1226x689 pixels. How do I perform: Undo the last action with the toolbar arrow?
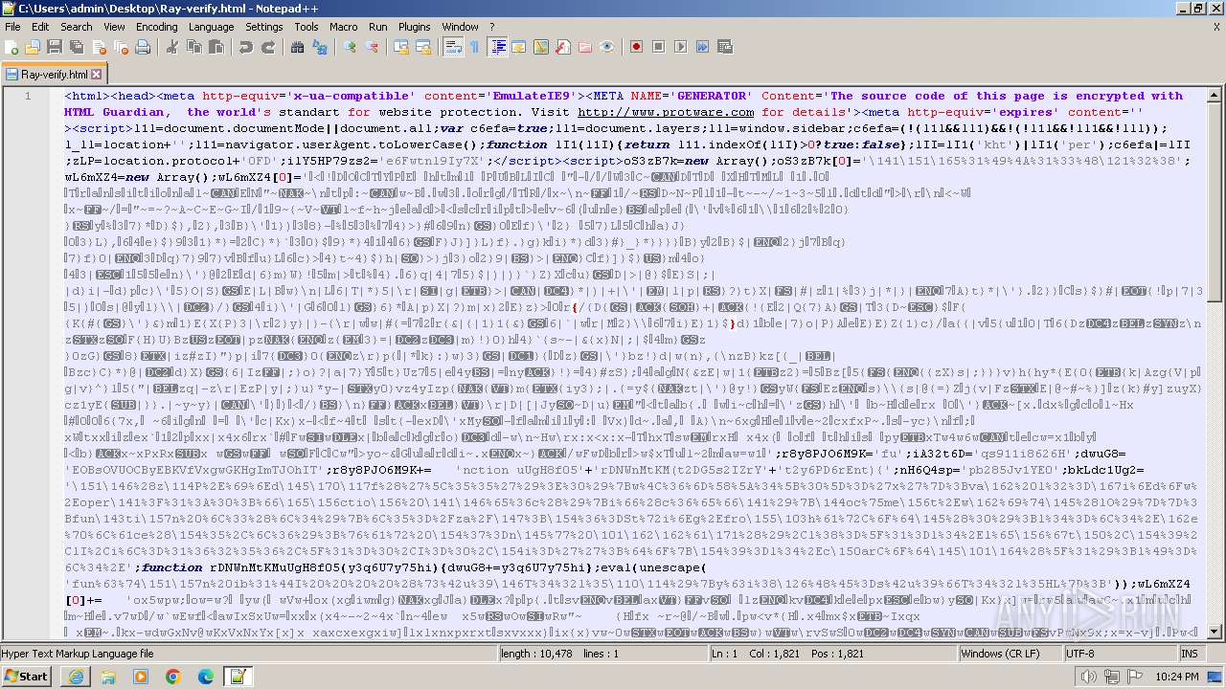(246, 47)
